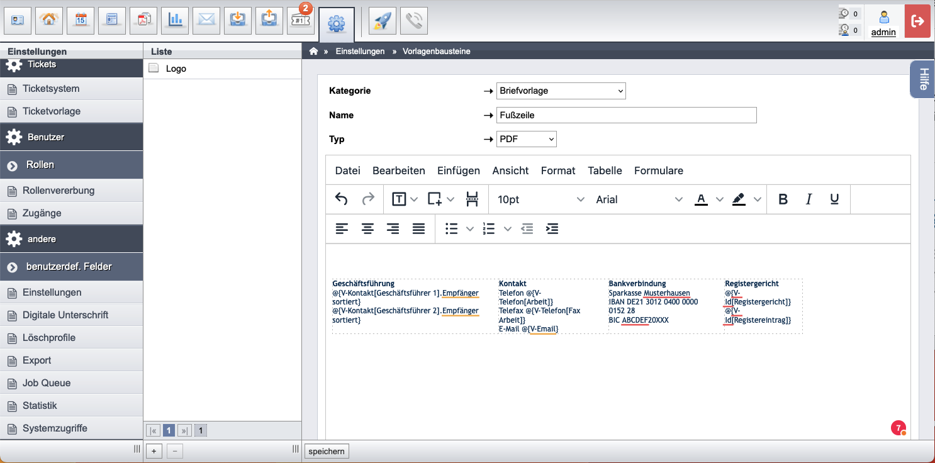Open the text color picker arrow
The height and width of the screenshot is (463, 935).
click(x=720, y=199)
